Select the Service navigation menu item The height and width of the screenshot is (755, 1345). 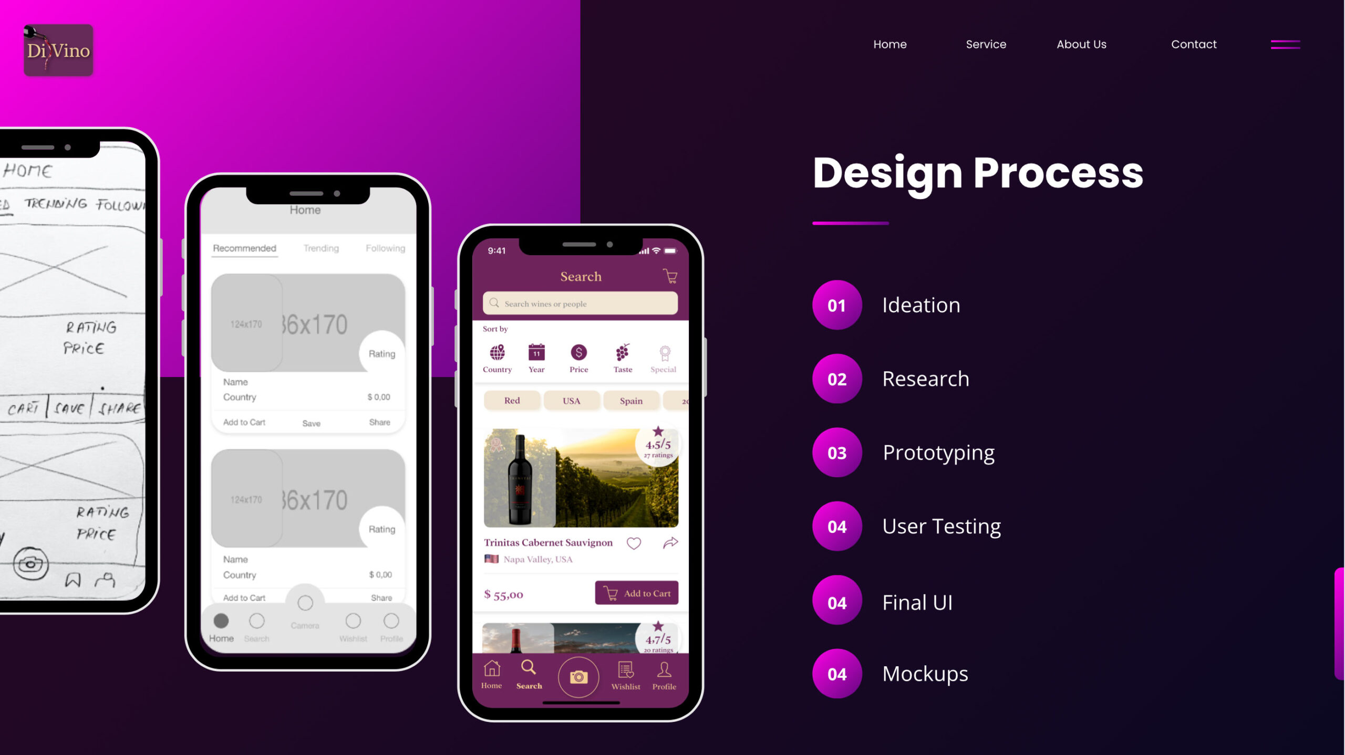[x=986, y=44]
